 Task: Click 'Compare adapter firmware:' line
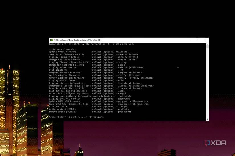(x=95, y=73)
